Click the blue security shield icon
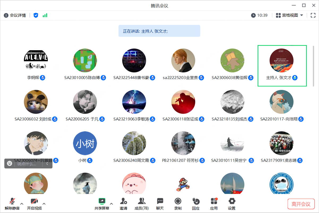 point(36,15)
